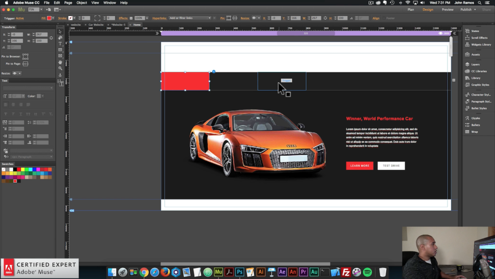This screenshot has height=279, width=495.
Task: Click the Trigger label on the canvas
Action: point(286,81)
